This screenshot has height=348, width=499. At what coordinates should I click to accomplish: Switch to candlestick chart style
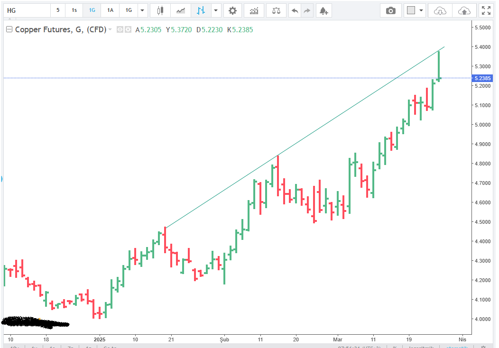(160, 10)
